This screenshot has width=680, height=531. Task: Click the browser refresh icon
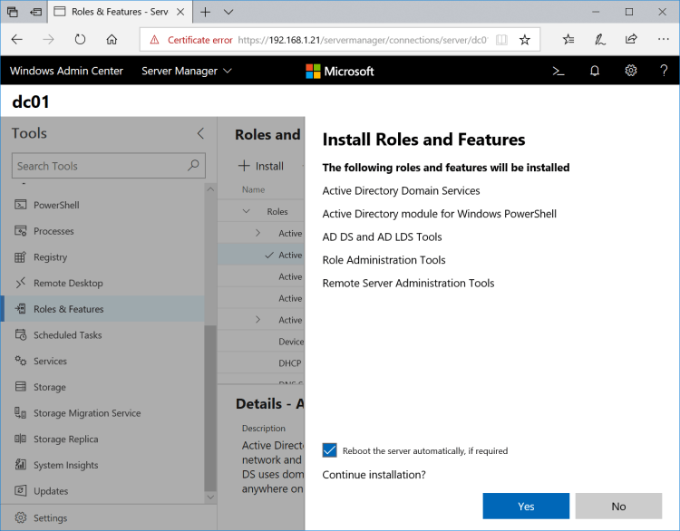tap(80, 40)
